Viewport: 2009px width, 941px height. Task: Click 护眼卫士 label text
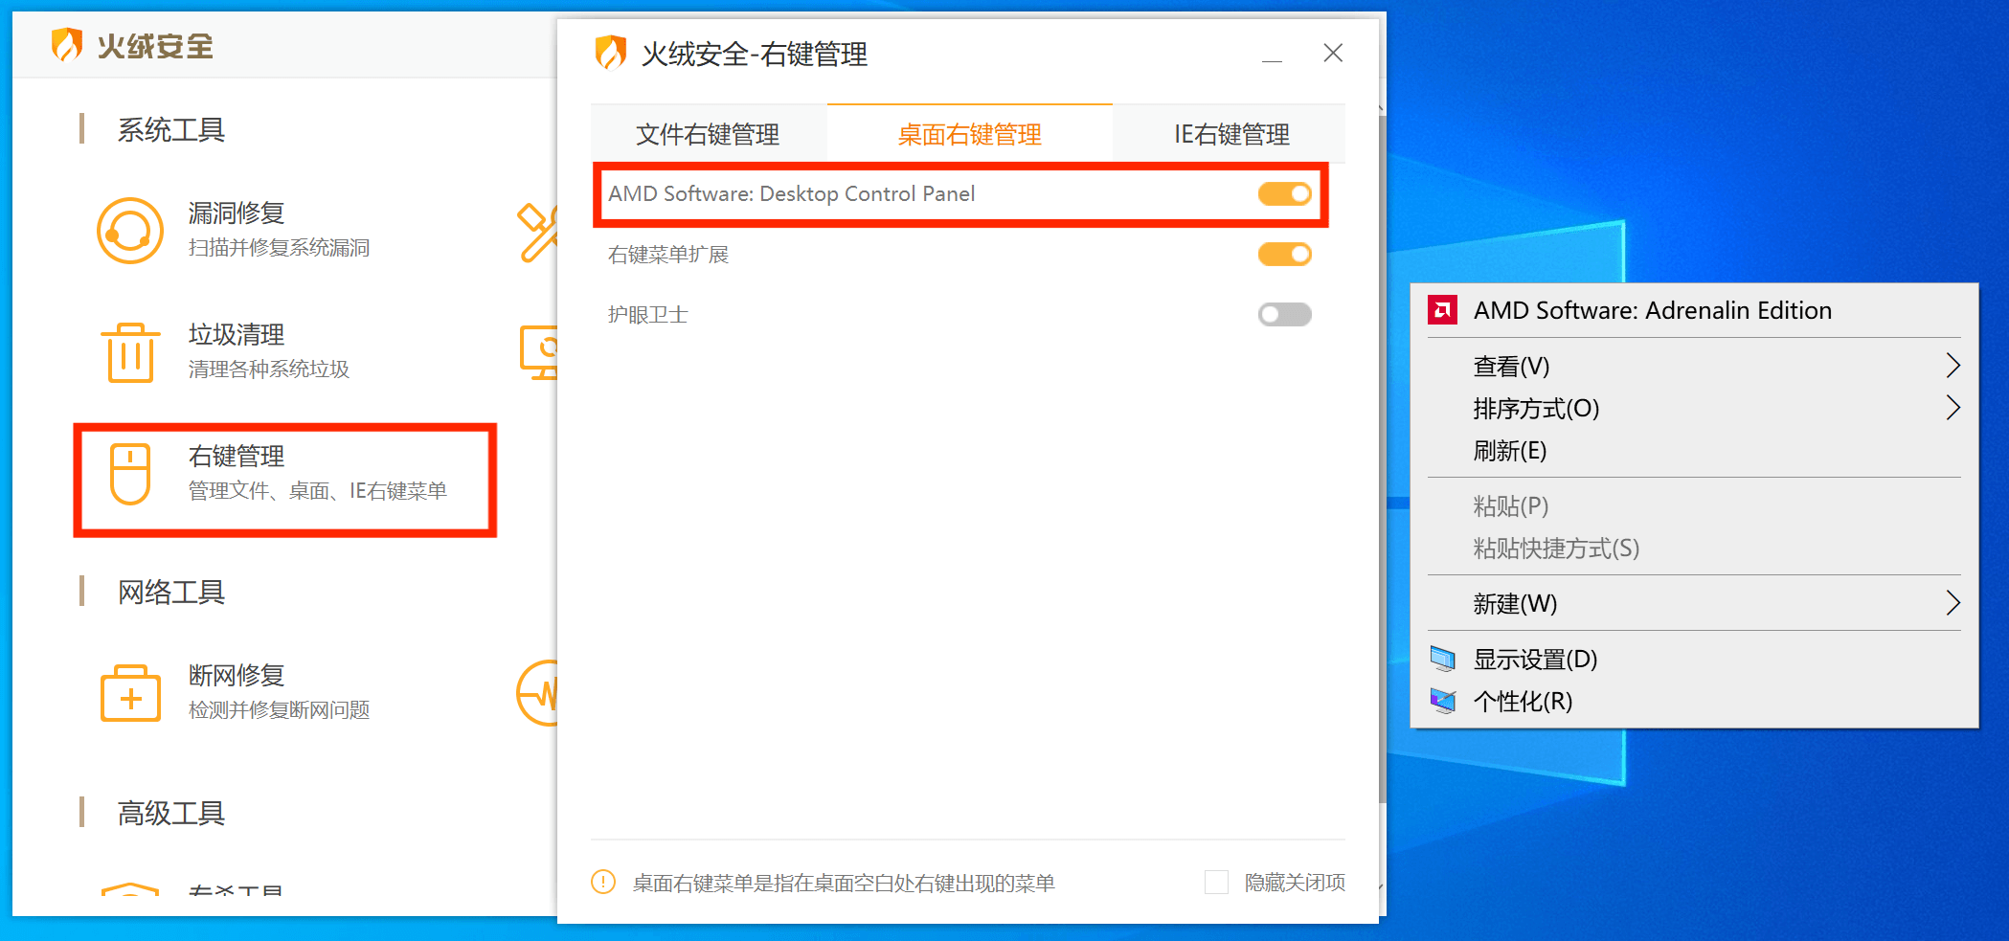(x=648, y=315)
